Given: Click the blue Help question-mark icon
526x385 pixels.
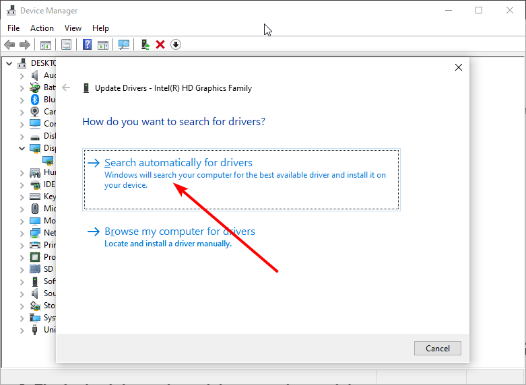Looking at the screenshot, I should (88, 44).
